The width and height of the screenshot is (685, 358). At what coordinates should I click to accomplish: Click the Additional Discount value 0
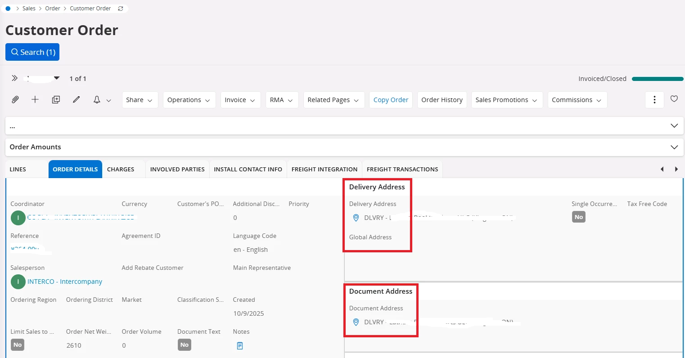pyautogui.click(x=235, y=218)
